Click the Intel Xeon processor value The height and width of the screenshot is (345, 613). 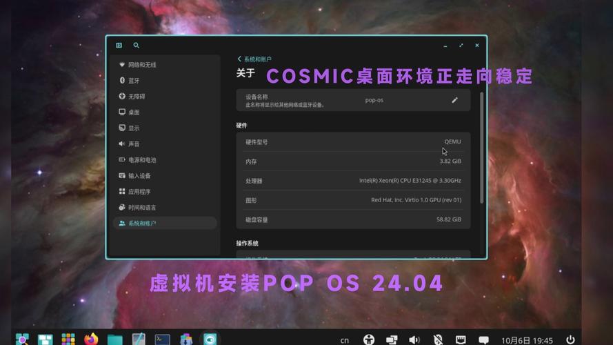click(x=410, y=181)
